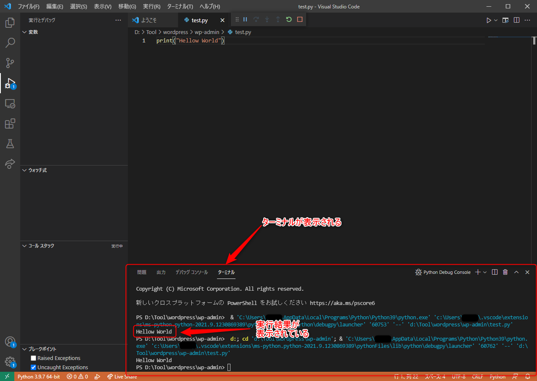Switch to the デバッグ コンソール panel tab
Viewport: 537px width, 381px height.
coord(192,272)
